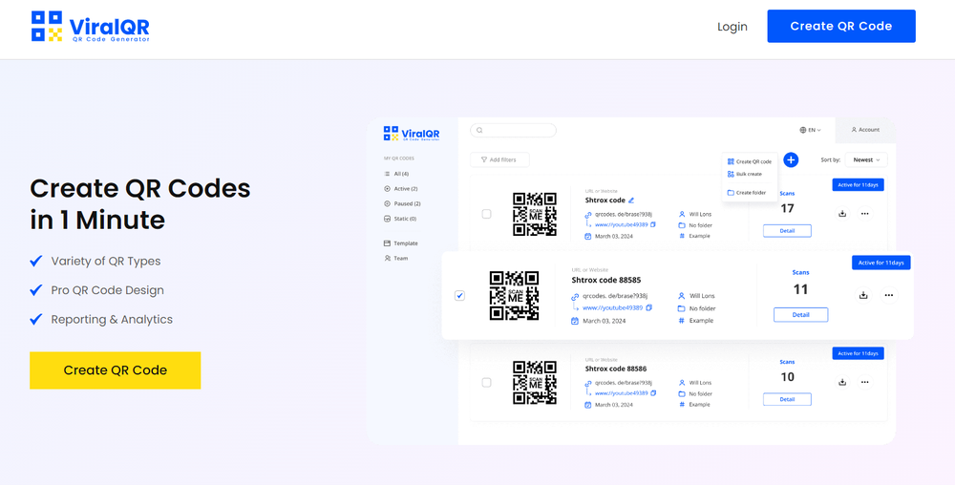Open Template in sidebar
Screen dimensions: 955x485
[x=401, y=243]
